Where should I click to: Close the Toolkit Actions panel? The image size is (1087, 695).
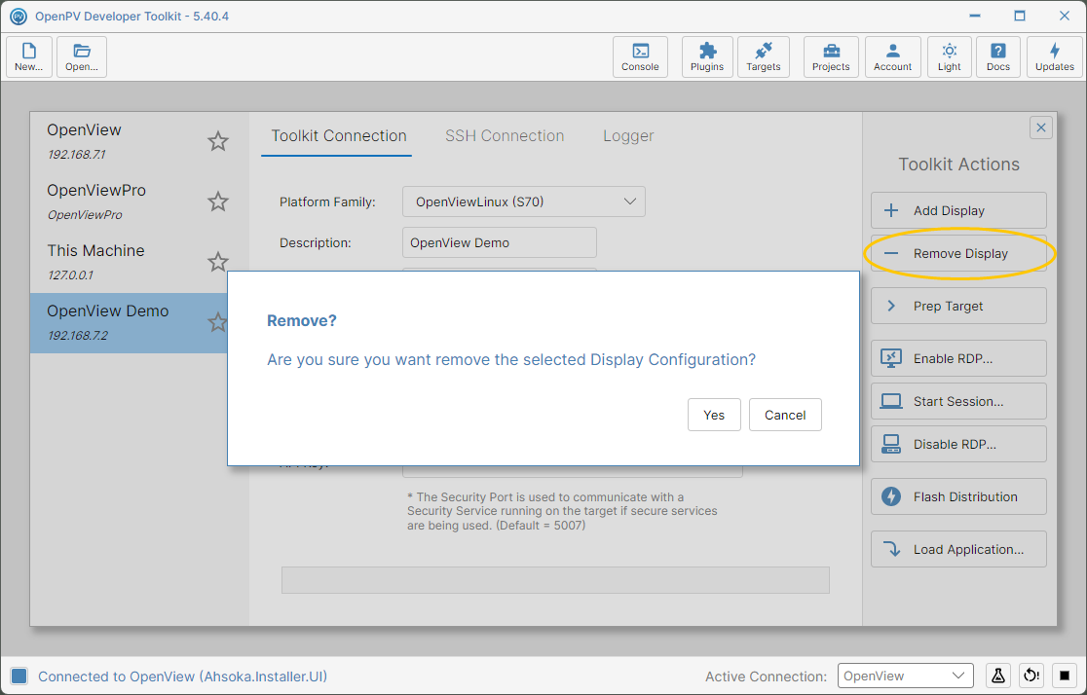point(1040,128)
